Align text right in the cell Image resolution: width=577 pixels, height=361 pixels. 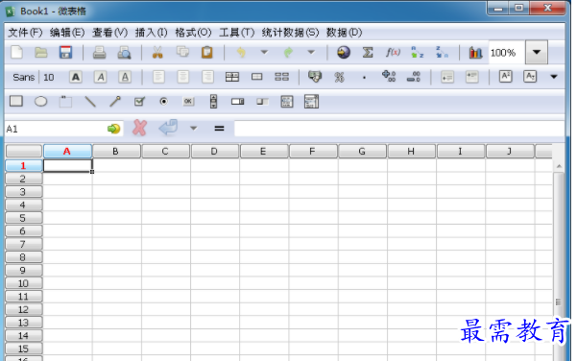(207, 77)
